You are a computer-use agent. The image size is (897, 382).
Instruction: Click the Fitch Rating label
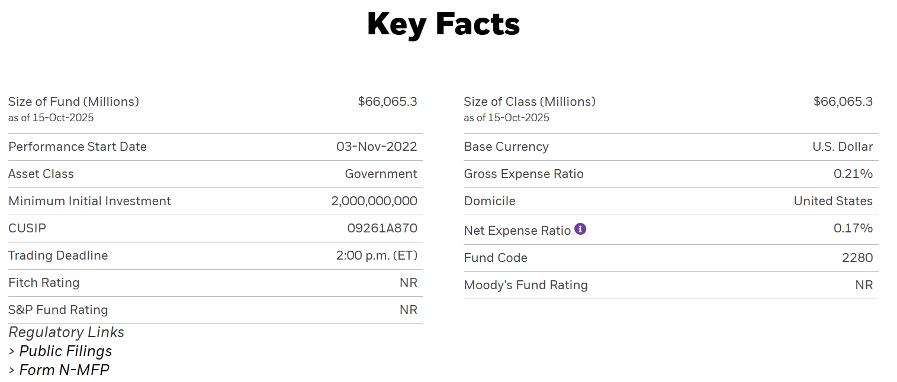[x=44, y=283]
